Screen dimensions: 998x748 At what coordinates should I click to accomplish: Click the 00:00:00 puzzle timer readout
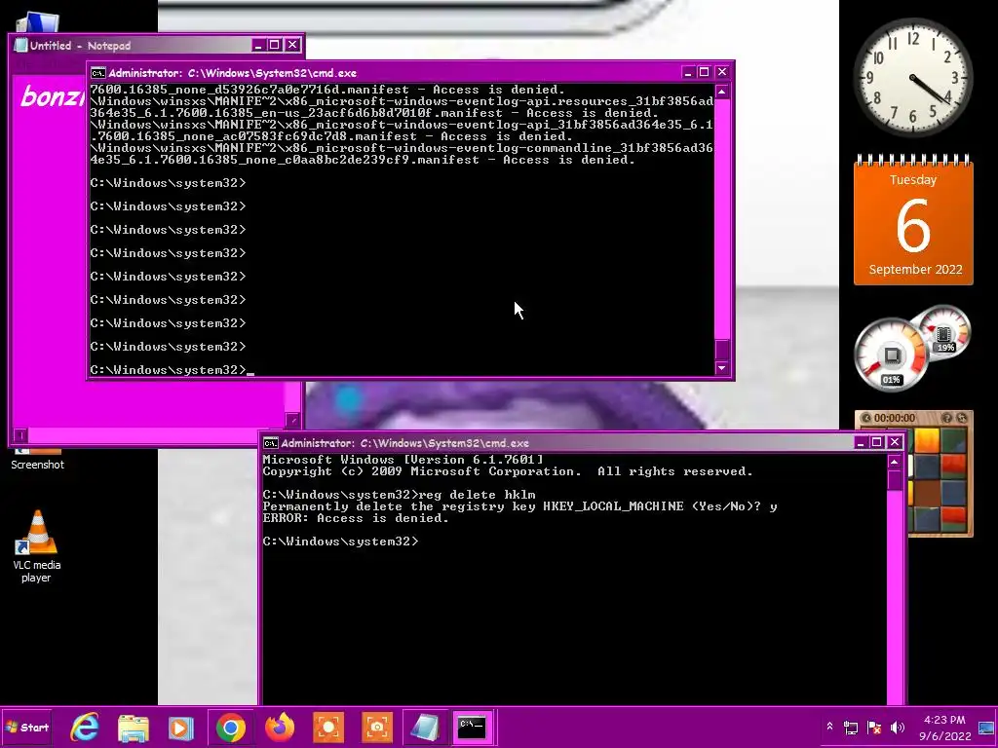(x=895, y=418)
